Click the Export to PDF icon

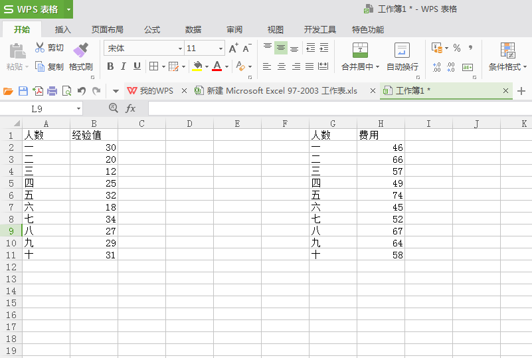pyautogui.click(x=38, y=91)
